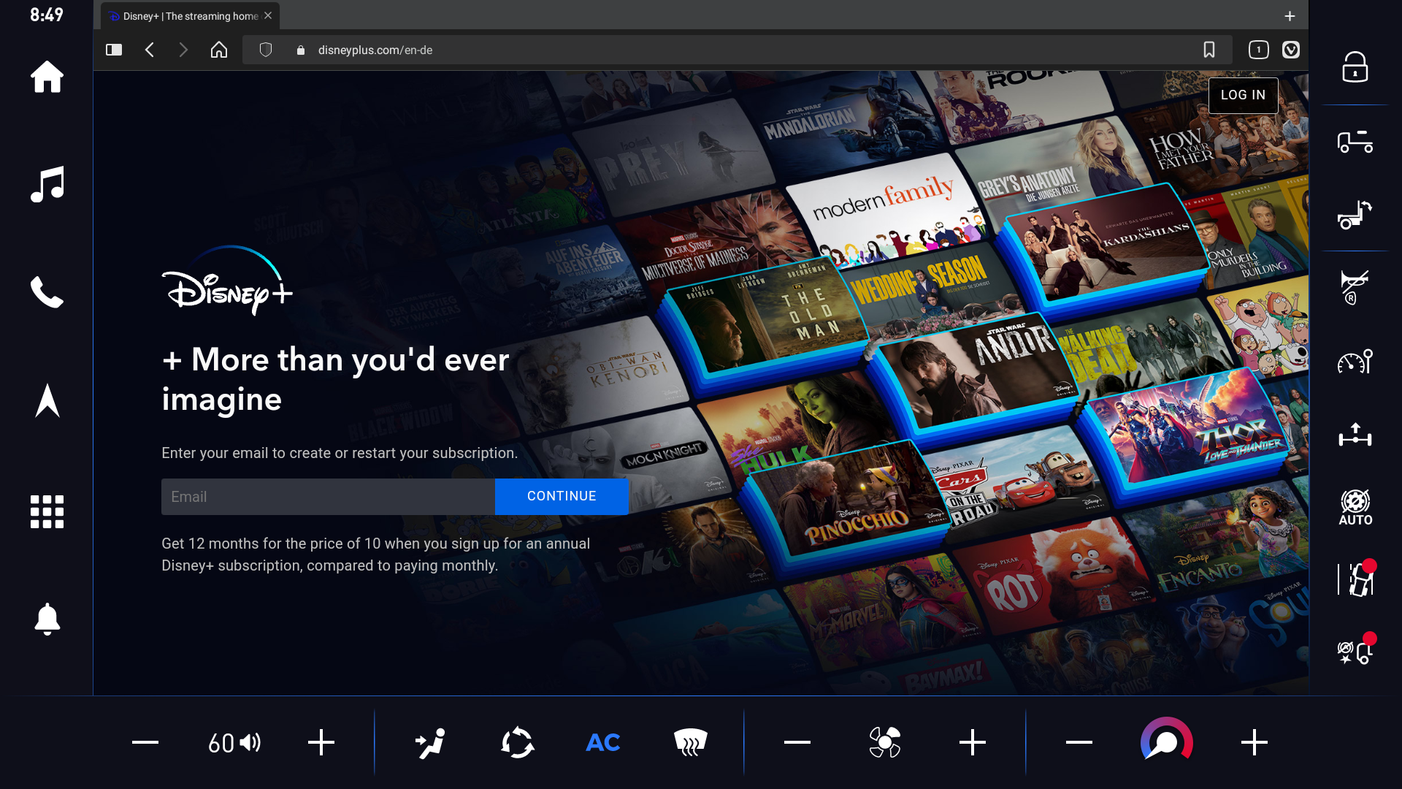Viewport: 1402px width, 789px height.
Task: Click the temperature dial gauge
Action: pyautogui.click(x=1167, y=740)
